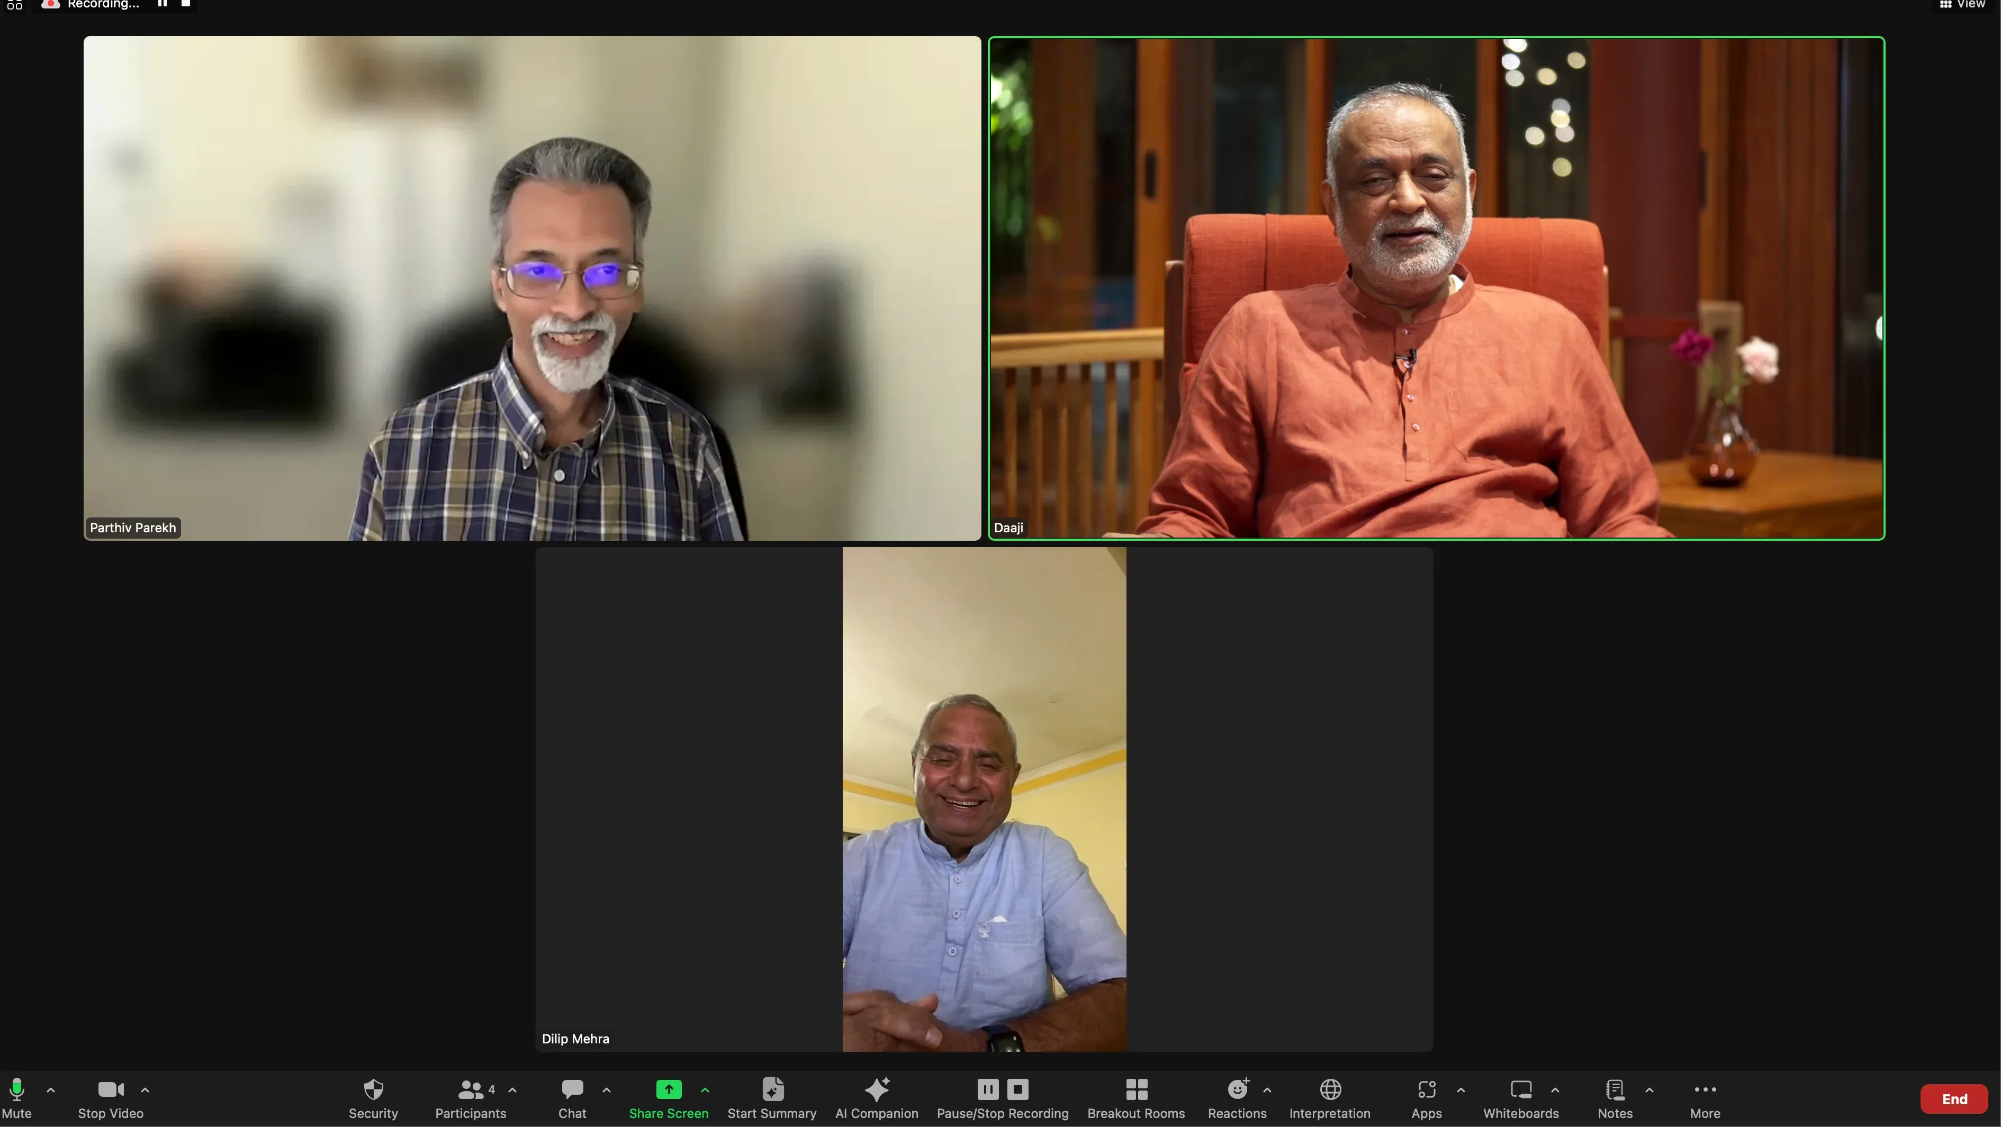2001x1127 pixels.
Task: Open the More options menu
Action: pos(1705,1097)
